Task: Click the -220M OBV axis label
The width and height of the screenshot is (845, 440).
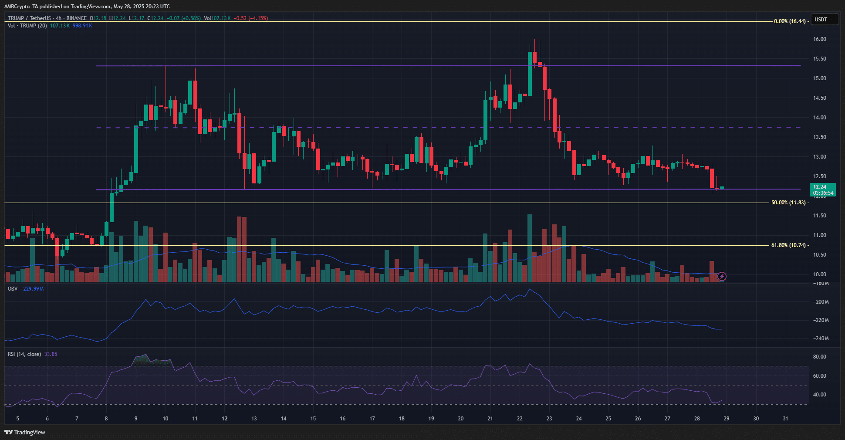Action: tap(821, 320)
